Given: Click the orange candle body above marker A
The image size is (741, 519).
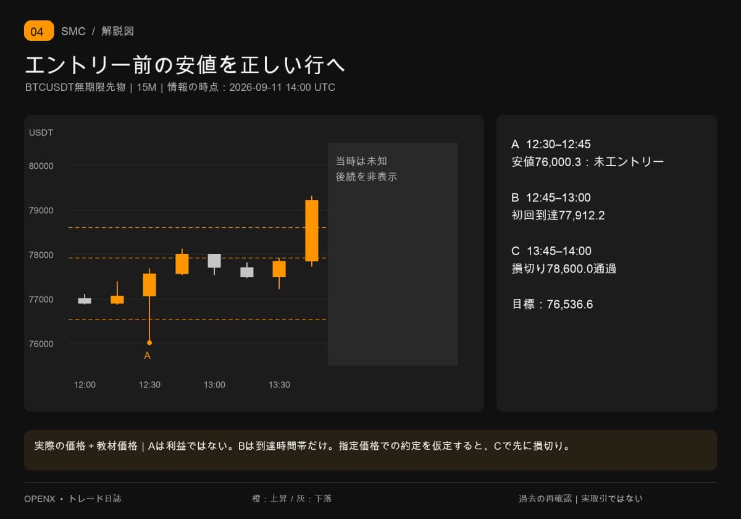Looking at the screenshot, I should [149, 285].
